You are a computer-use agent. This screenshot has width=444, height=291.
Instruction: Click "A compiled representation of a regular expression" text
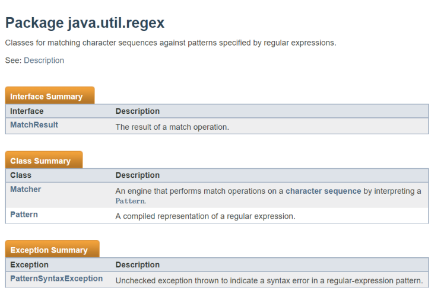pos(205,216)
